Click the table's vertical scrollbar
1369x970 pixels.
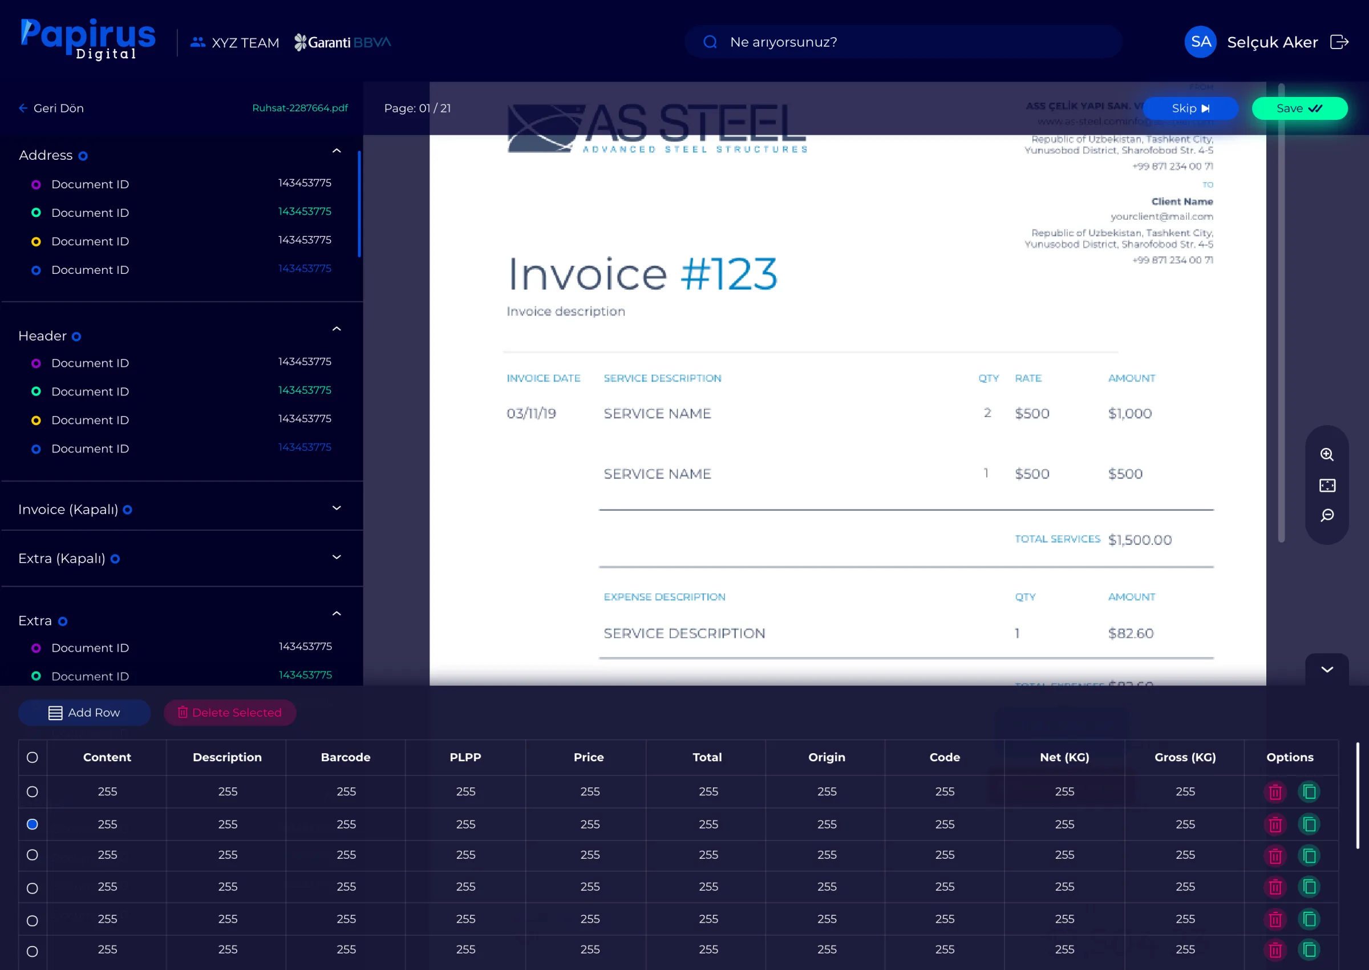1357,795
